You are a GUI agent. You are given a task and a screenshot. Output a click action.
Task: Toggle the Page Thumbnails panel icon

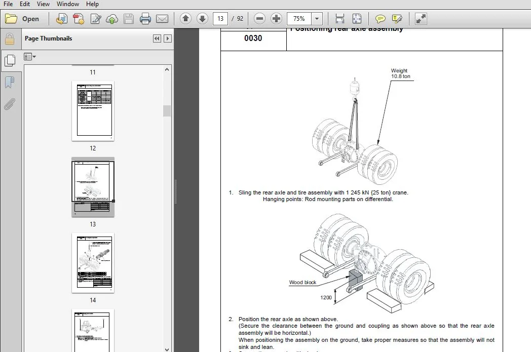tap(10, 61)
